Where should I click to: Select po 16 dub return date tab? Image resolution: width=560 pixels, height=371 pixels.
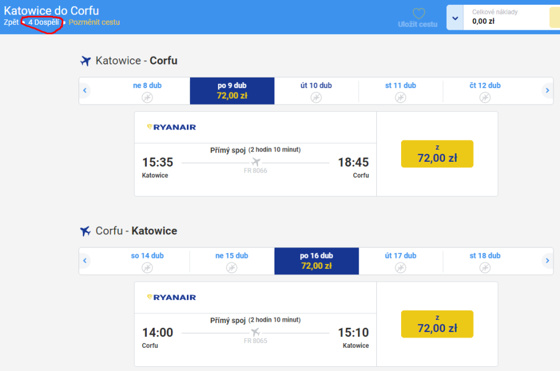[317, 261]
